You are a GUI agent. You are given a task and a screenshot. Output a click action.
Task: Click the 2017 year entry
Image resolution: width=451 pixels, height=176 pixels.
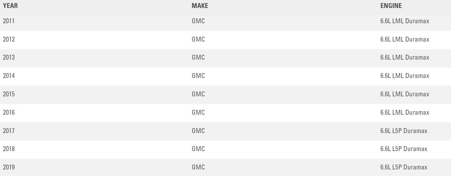click(9, 131)
